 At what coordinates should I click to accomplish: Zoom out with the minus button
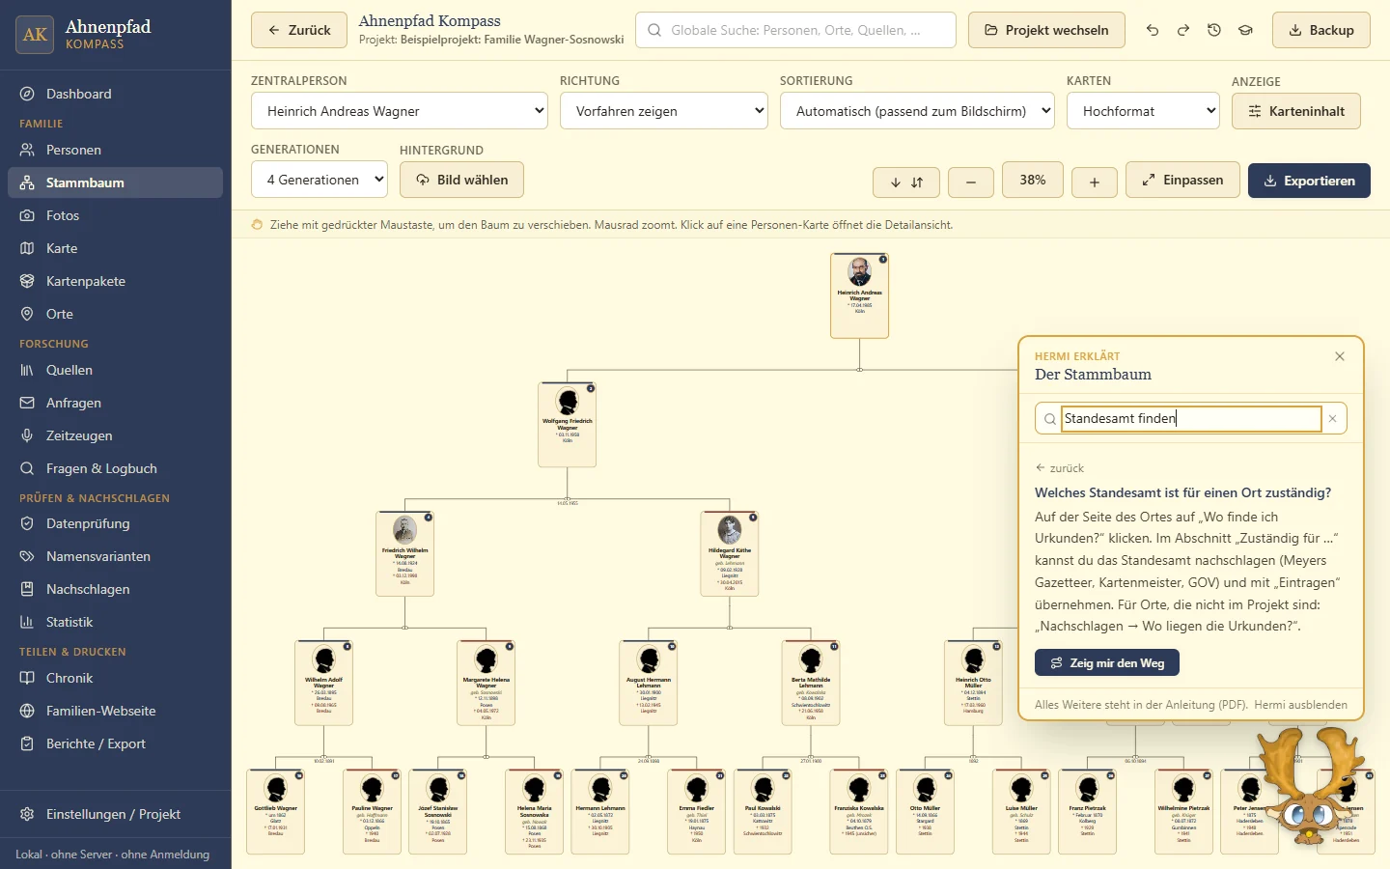tap(971, 182)
